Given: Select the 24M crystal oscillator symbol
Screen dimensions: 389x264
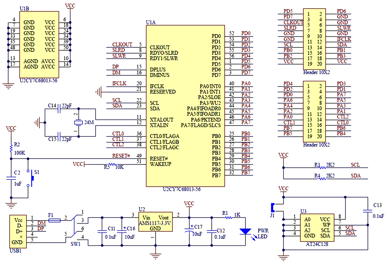Looking at the screenshot, I should [78, 123].
